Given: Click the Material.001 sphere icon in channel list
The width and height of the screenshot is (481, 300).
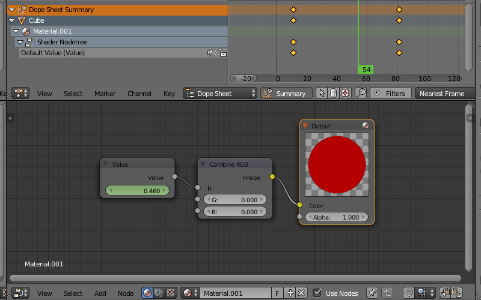Looking at the screenshot, I should 26,31.
